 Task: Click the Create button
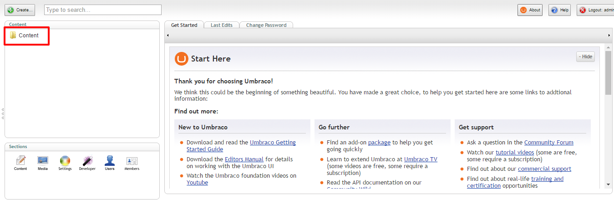20,10
